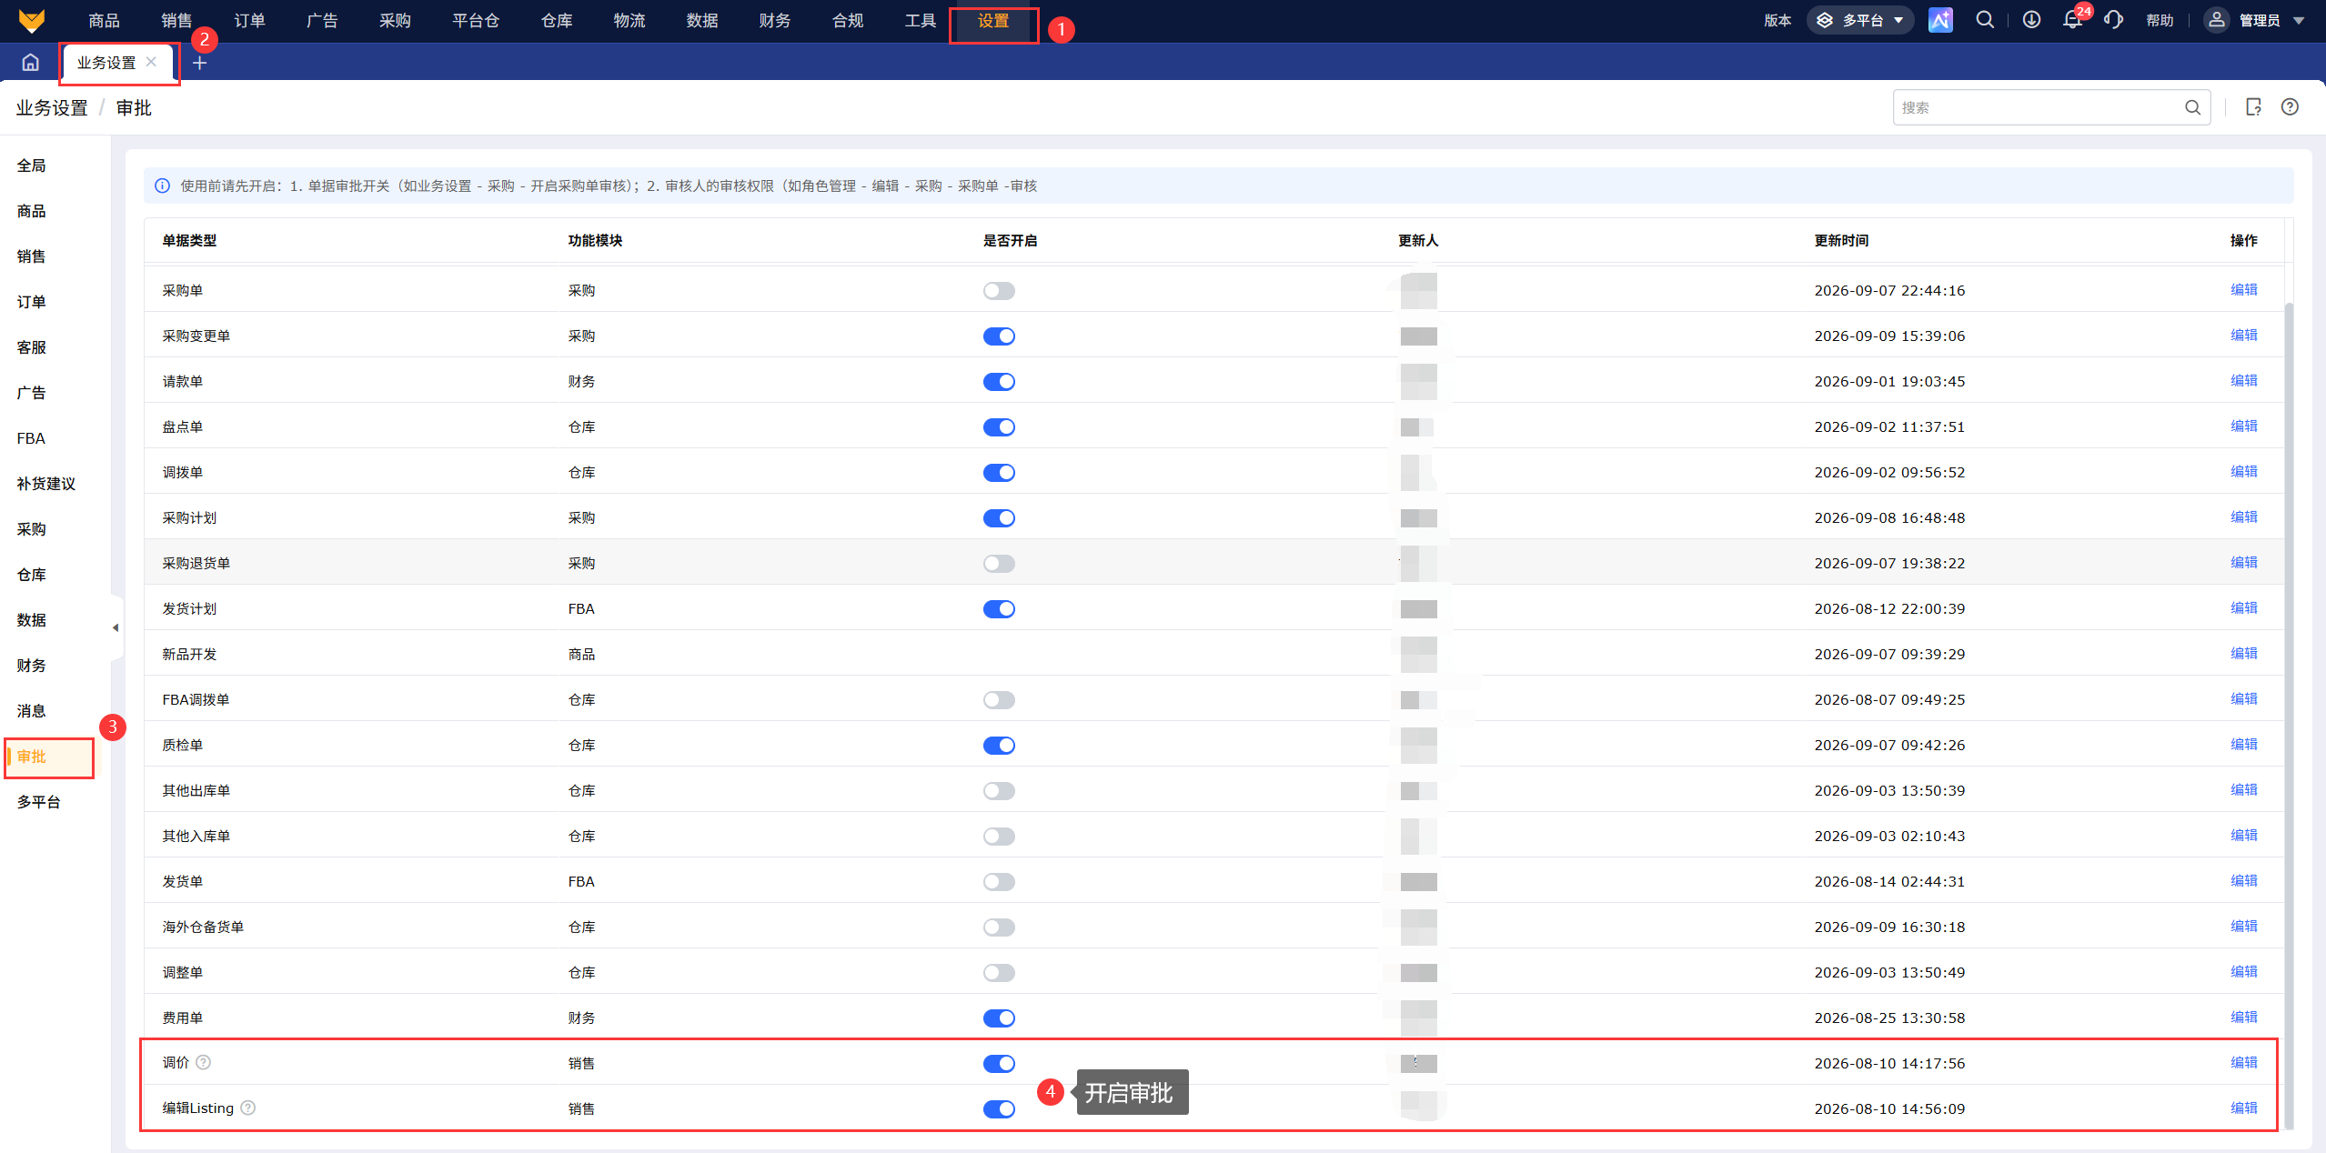The width and height of the screenshot is (2326, 1153).
Task: Open the 多平台 dropdown
Action: point(1861,20)
